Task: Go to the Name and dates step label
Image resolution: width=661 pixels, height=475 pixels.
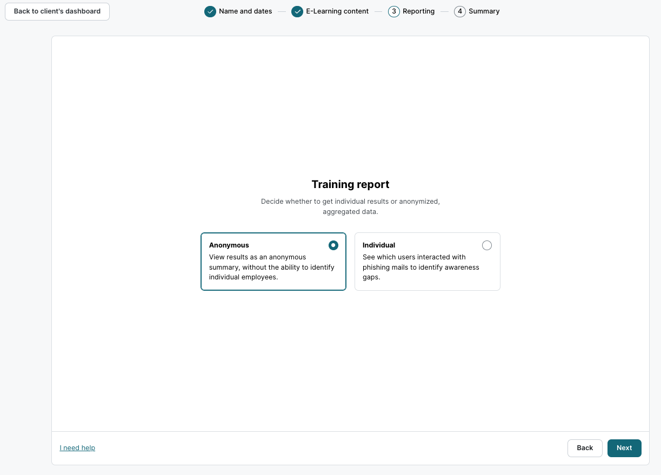Action: pos(245,11)
